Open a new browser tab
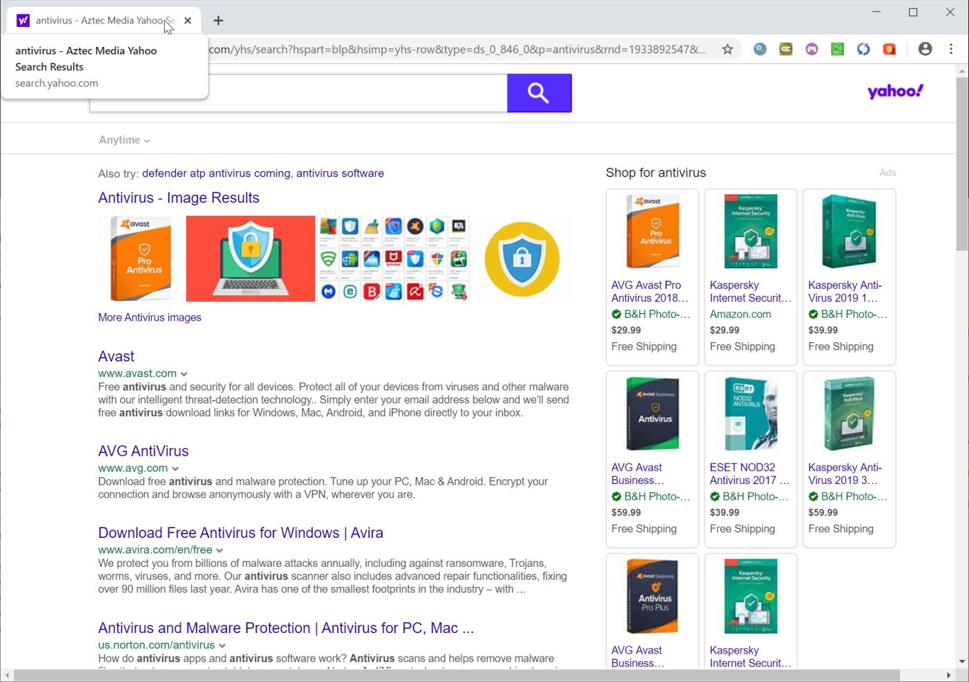 tap(218, 21)
